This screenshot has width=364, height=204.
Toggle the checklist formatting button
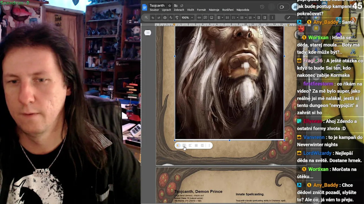point(233,18)
